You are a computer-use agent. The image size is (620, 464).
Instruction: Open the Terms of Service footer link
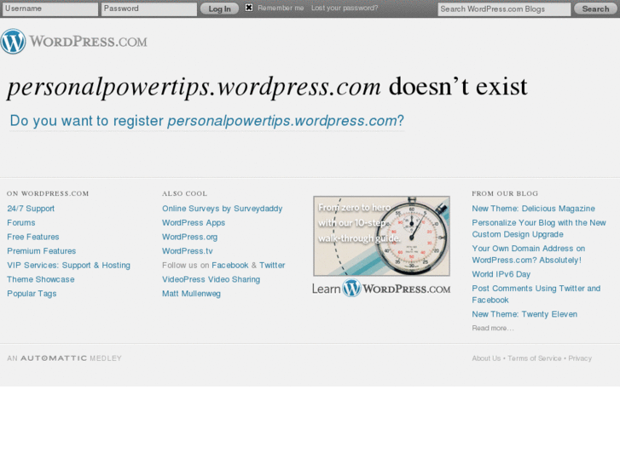pyautogui.click(x=535, y=358)
